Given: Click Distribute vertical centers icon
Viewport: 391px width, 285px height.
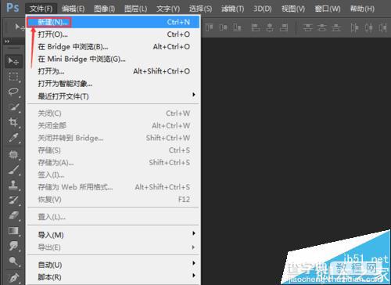Looking at the screenshot, I should point(322,27).
